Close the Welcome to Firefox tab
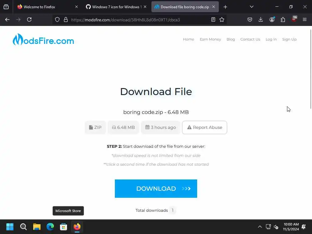 pyautogui.click(x=76, y=7)
